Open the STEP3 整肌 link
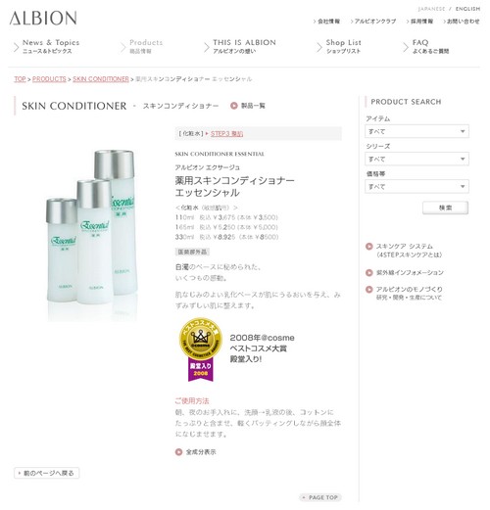The image size is (490, 510). (x=226, y=133)
